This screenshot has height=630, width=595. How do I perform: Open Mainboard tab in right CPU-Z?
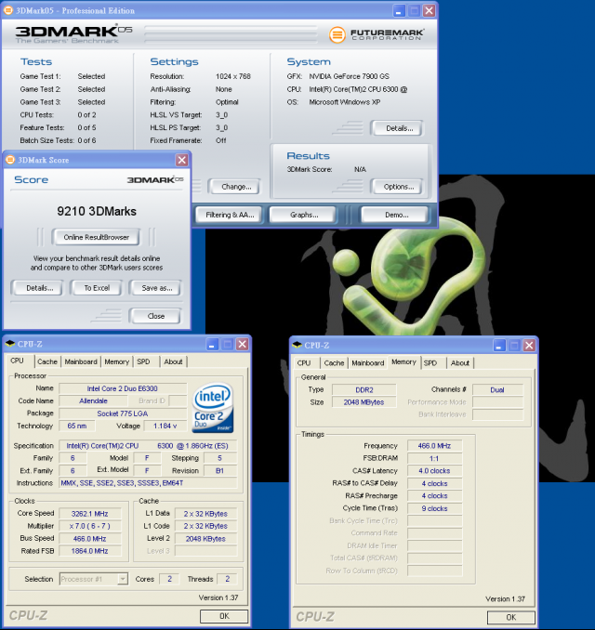coord(368,362)
